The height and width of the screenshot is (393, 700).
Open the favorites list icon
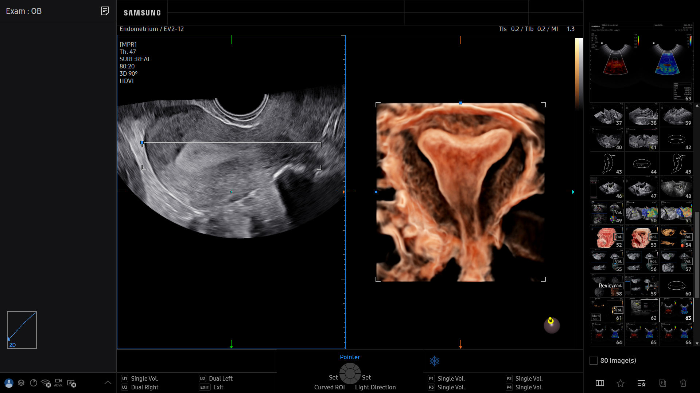641,383
